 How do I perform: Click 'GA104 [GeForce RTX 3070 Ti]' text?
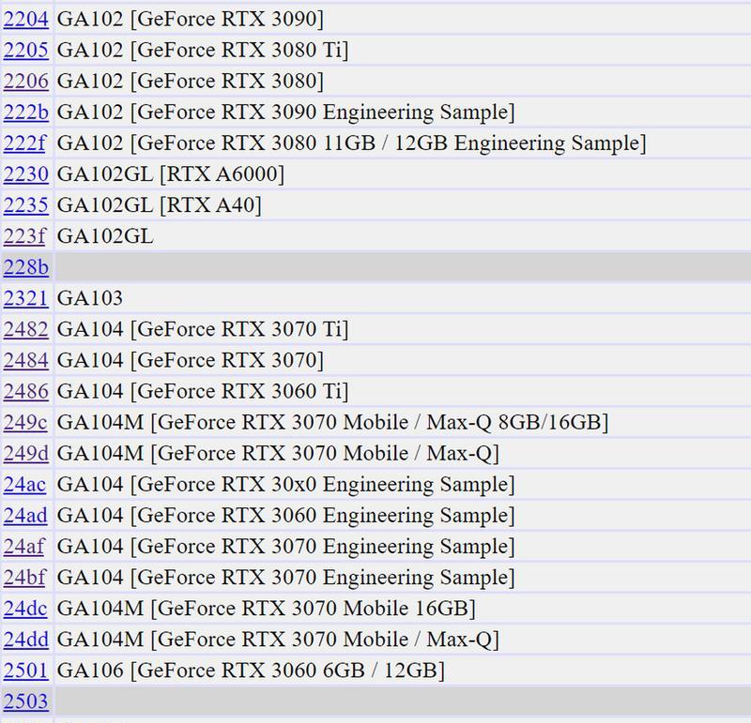click(x=203, y=329)
